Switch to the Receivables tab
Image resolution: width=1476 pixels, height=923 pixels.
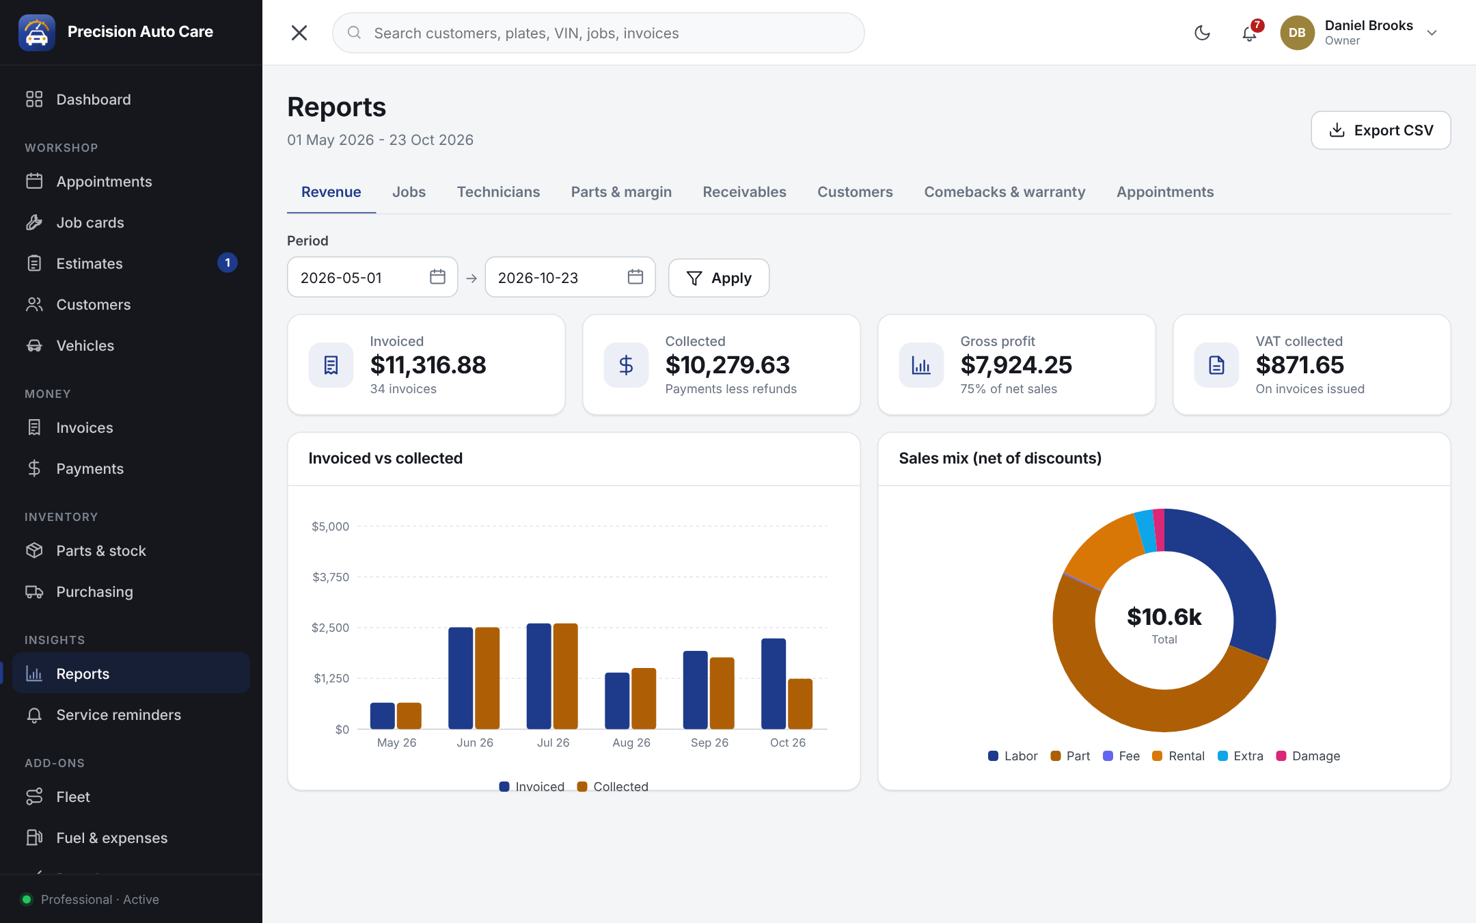tap(744, 192)
